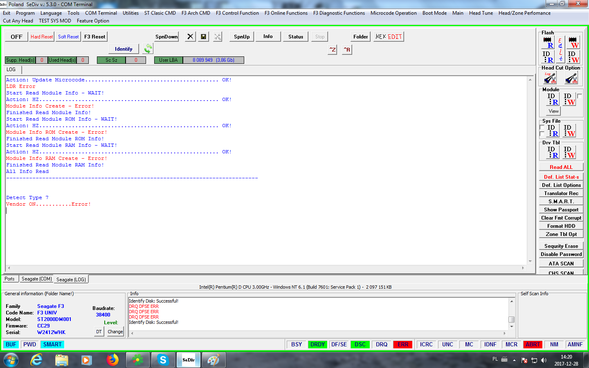The width and height of the screenshot is (589, 368).
Task: Open the S.M.A.R.T. button
Action: click(x=561, y=202)
